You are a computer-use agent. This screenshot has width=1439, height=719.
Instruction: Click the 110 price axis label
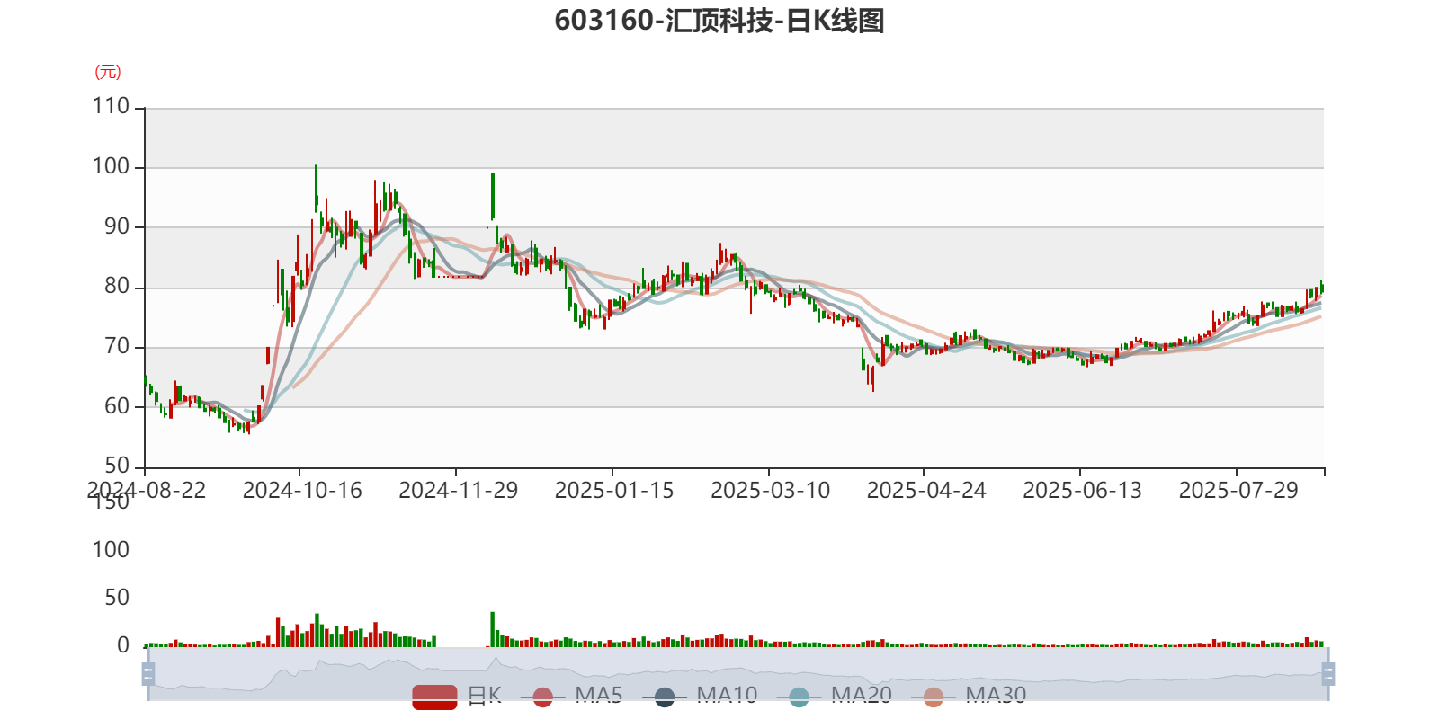pos(112,106)
